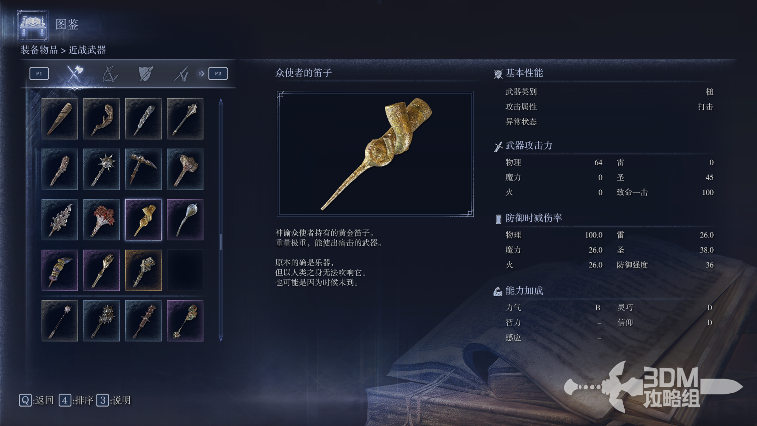This screenshot has height=426, width=757.
Task: Click the scrollbar up arrow
Action: [221, 102]
